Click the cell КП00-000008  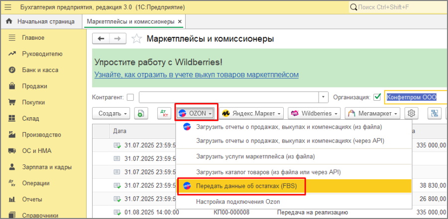click(231, 213)
